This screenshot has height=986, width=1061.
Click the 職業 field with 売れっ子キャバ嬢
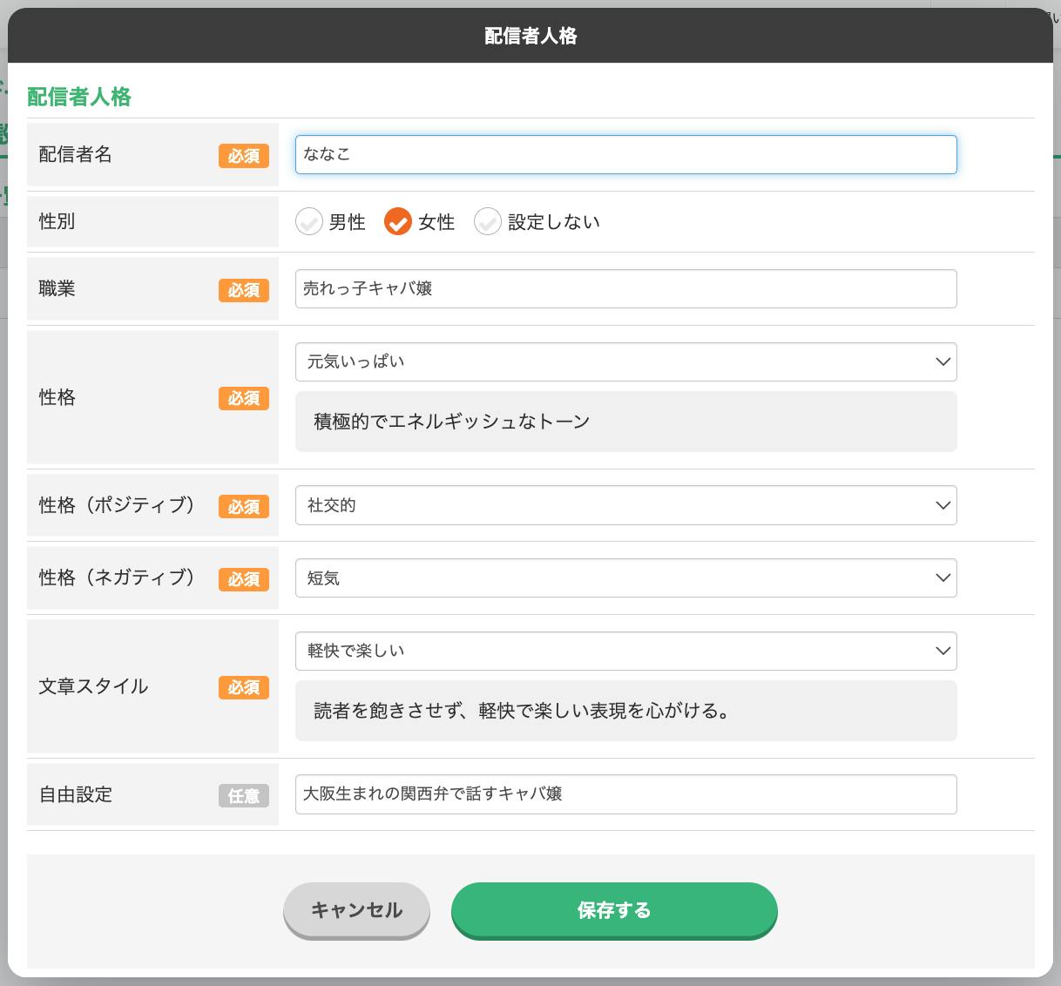click(x=625, y=289)
